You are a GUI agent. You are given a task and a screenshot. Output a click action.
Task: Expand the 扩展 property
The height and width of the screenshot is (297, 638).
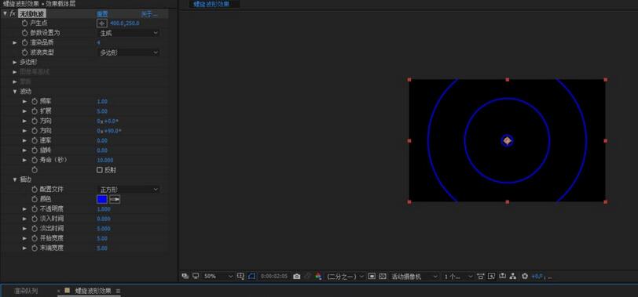pos(25,111)
